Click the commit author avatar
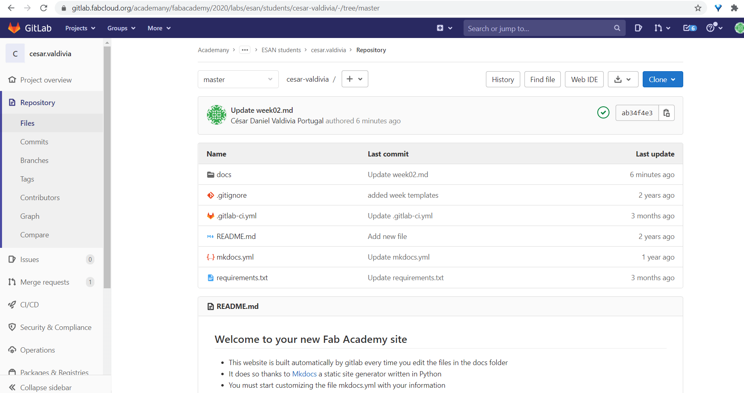Image resolution: width=744 pixels, height=393 pixels. pos(217,115)
